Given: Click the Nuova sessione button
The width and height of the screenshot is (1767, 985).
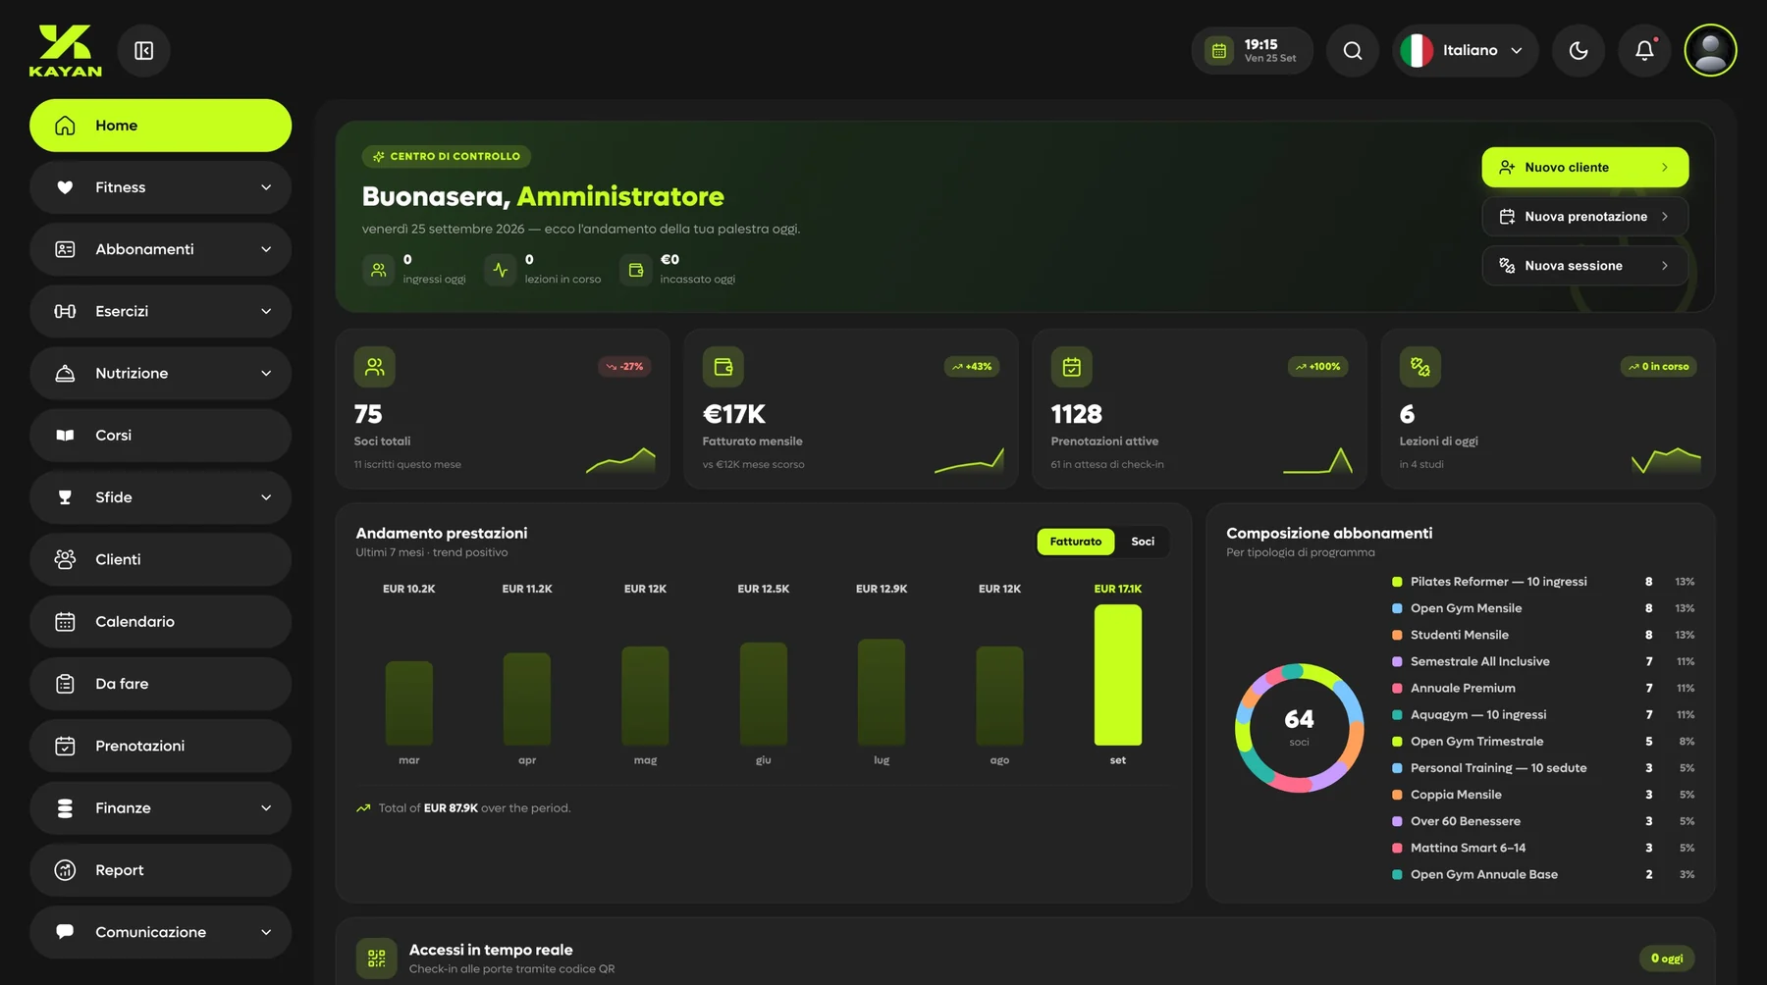Looking at the screenshot, I should [x=1585, y=266].
